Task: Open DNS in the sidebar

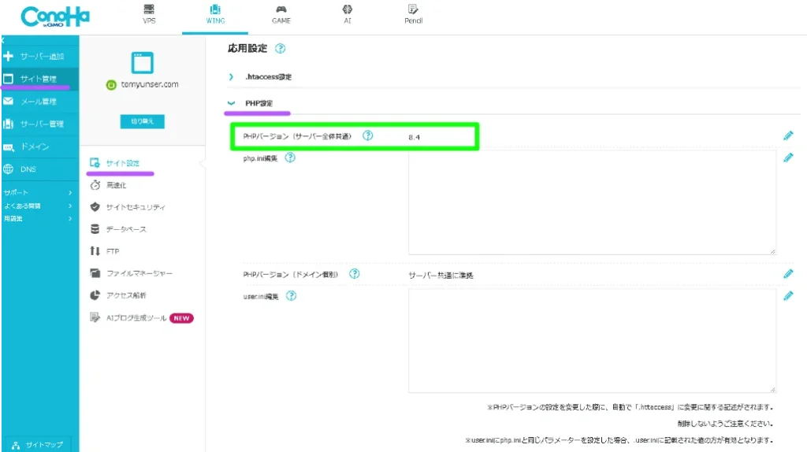Action: pos(40,169)
